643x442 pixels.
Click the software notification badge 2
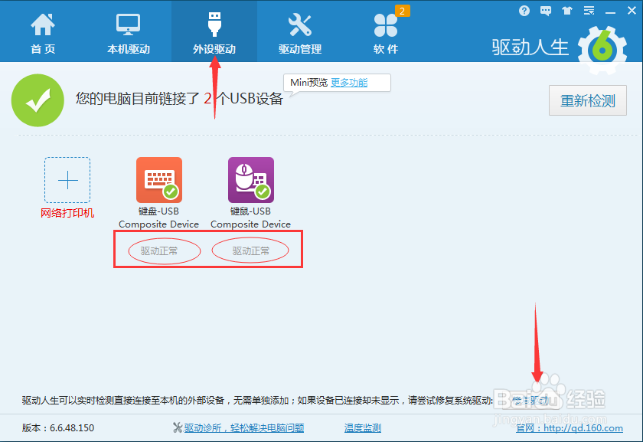pyautogui.click(x=403, y=11)
